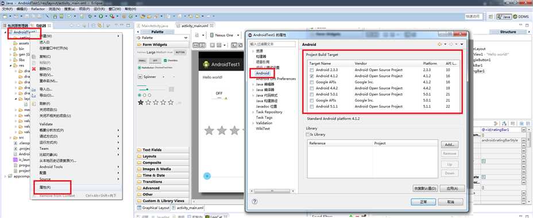Click the 恢复默认值(D) button
The image size is (533, 218).
pyautogui.click(x=425, y=188)
